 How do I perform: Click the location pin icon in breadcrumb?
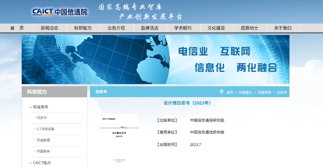coord(222,92)
